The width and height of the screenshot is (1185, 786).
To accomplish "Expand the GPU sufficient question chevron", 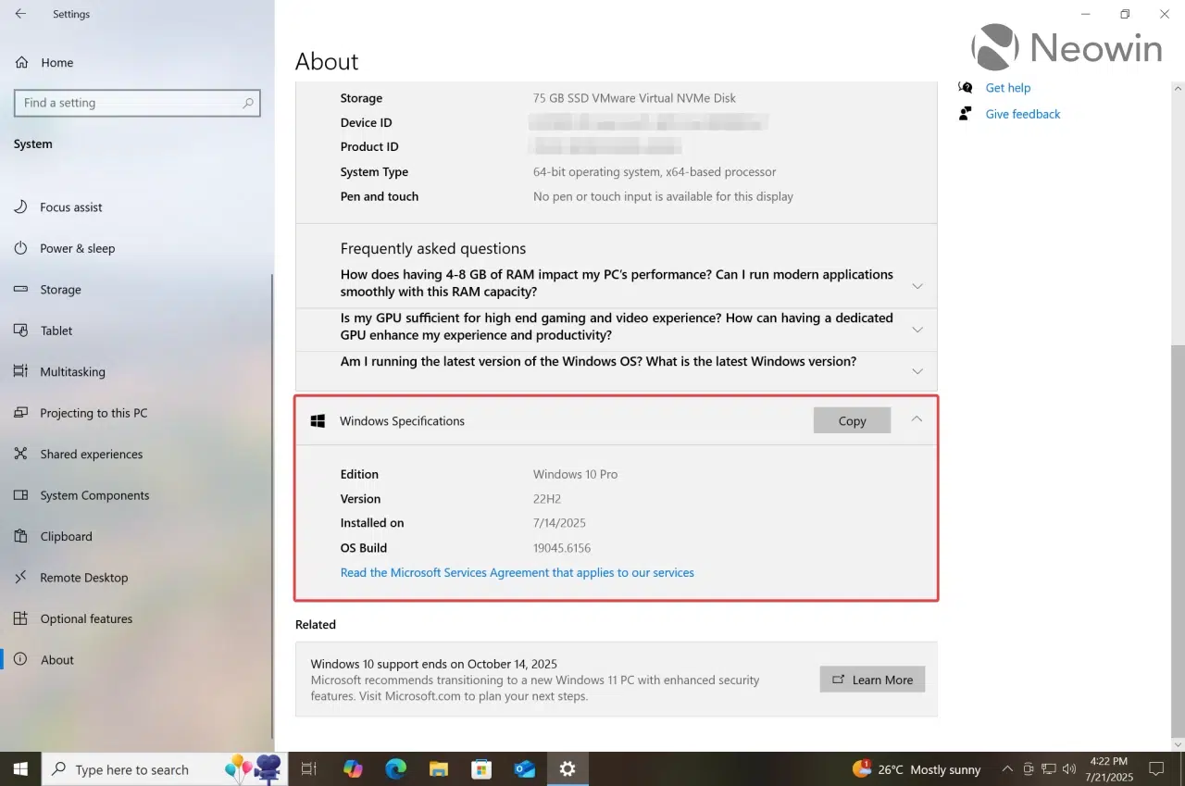I will 917,330.
